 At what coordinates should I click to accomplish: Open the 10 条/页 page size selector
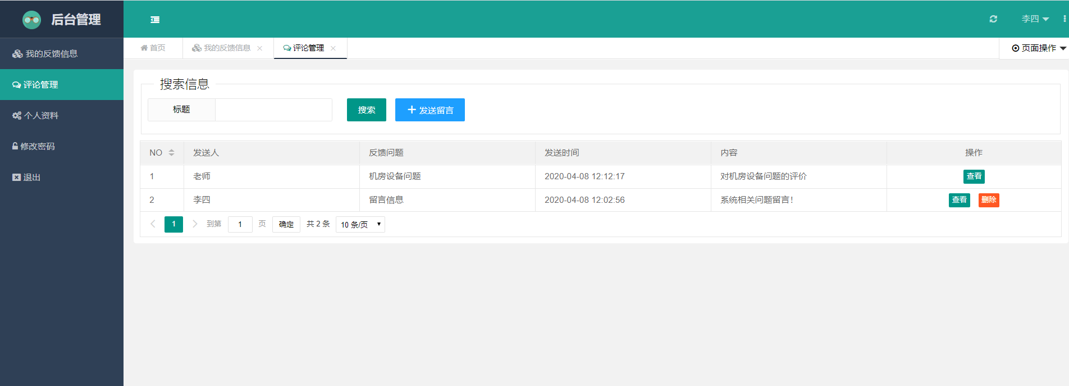[360, 224]
